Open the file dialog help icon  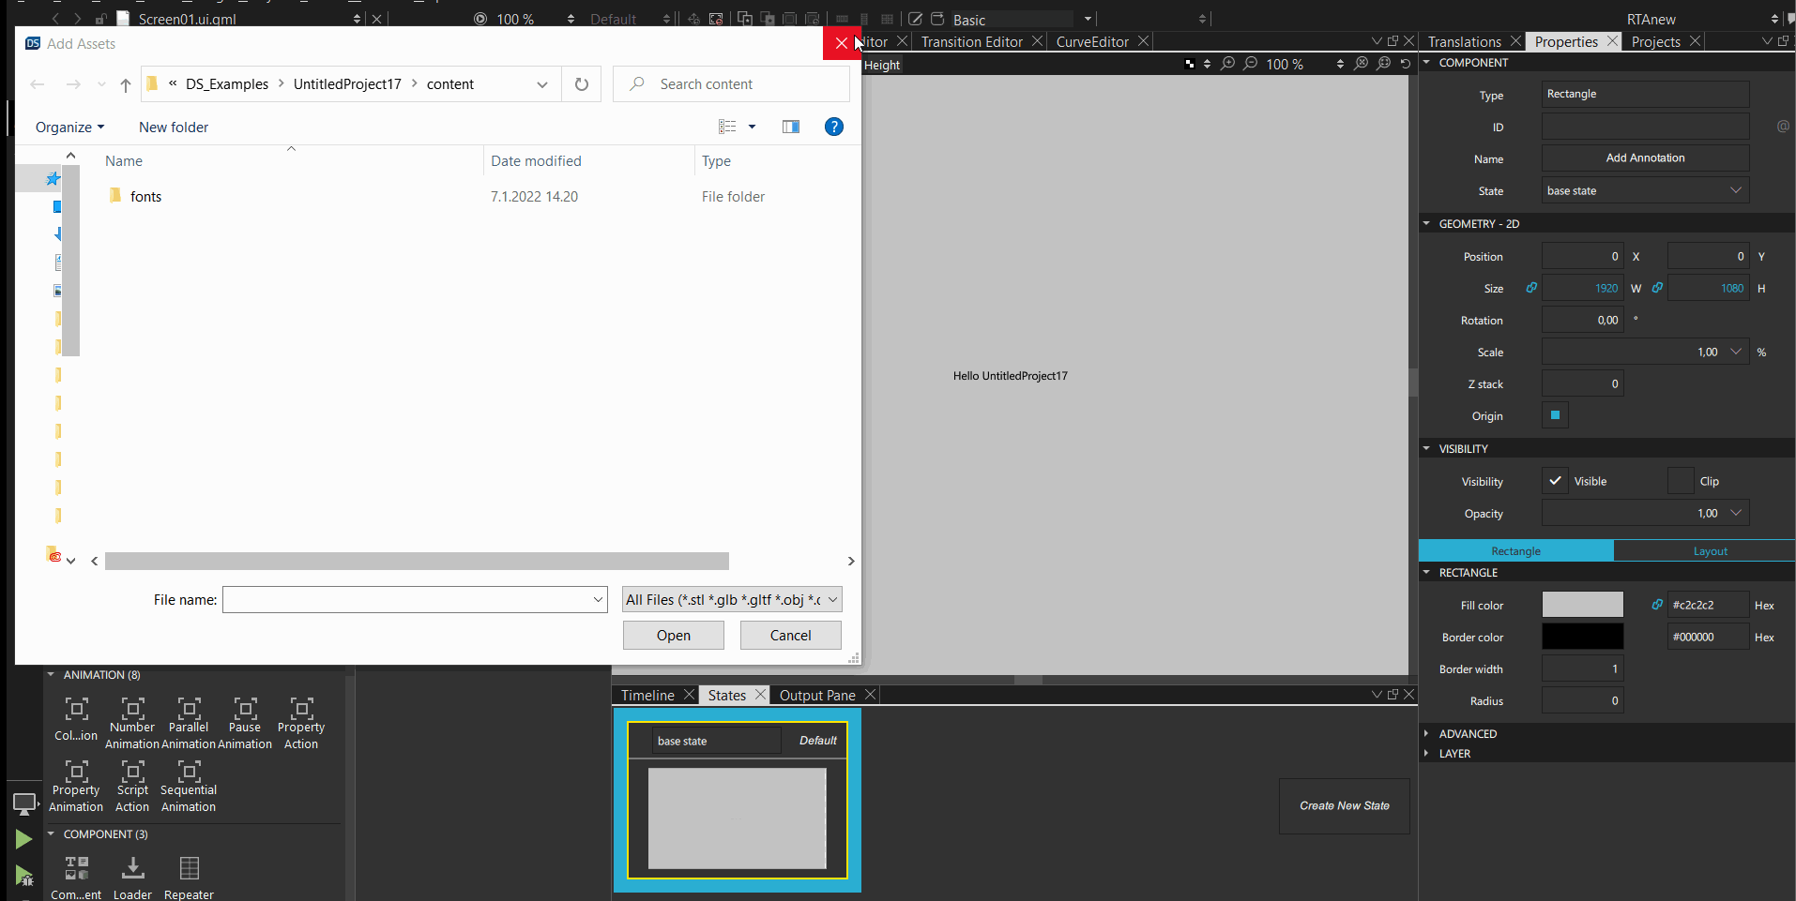click(833, 128)
